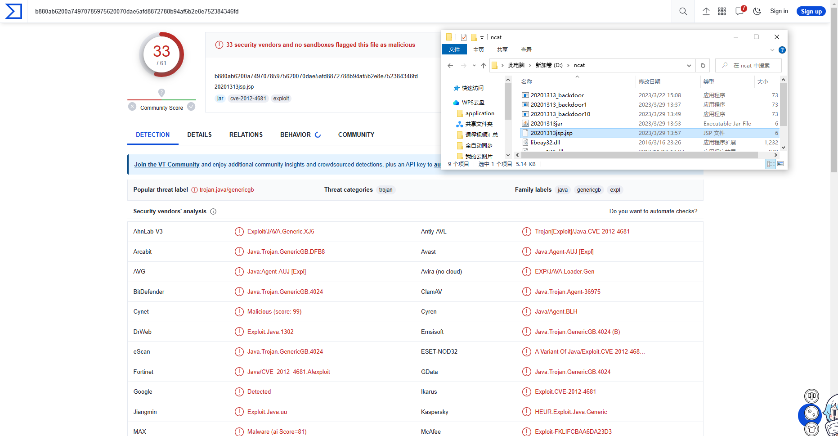Open the apps grid menu icon
The image size is (838, 436).
point(722,11)
